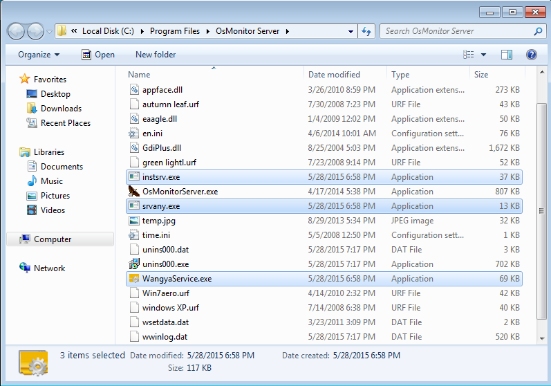Change view with the view icon
Screen dimensions: 551x386
click(469, 55)
